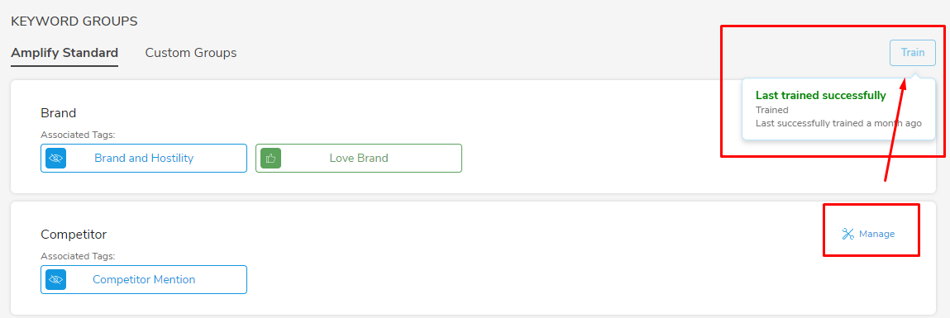Click the thumbs-up icon on Love Brand

(271, 158)
